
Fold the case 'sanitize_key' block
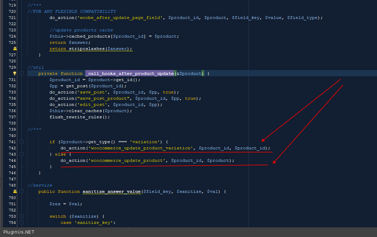point(21,223)
